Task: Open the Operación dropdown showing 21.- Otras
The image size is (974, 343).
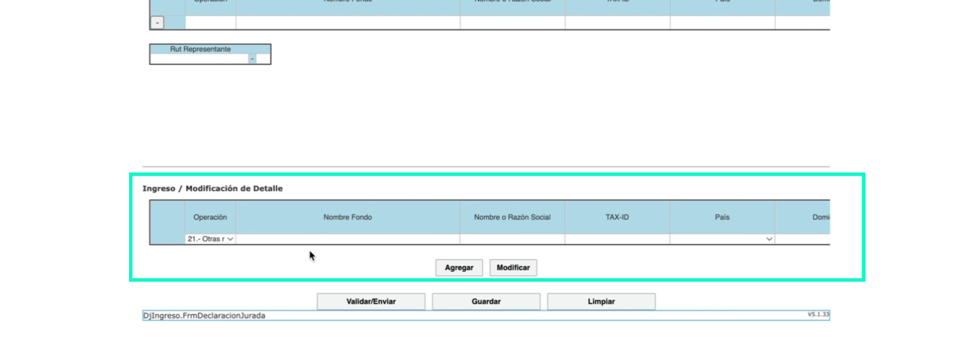Action: [210, 239]
